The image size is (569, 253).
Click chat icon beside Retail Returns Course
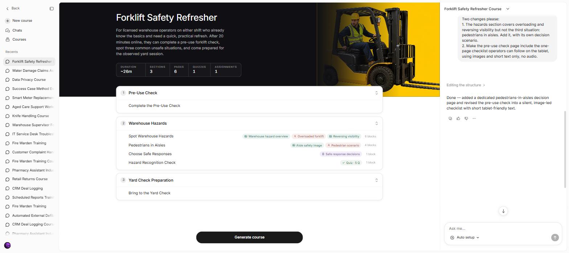tap(7, 179)
